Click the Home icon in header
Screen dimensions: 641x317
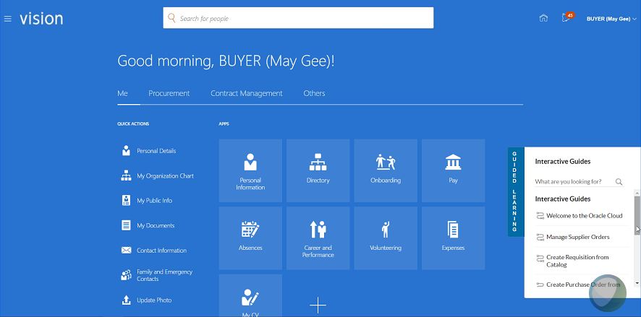coord(543,18)
